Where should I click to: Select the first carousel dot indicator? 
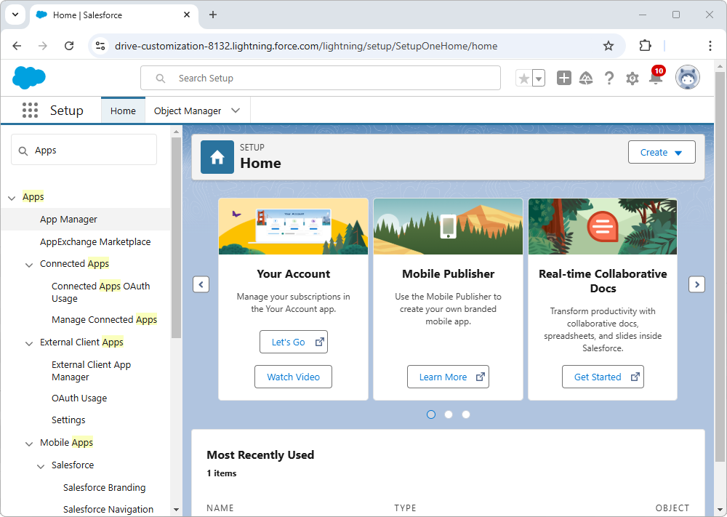431,414
